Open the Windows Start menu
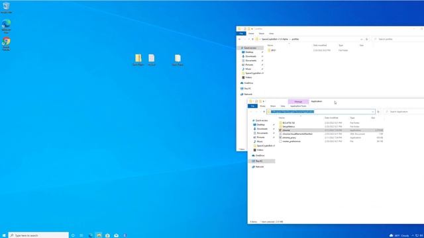Viewport: 424px width, 238px height. pyautogui.click(x=4, y=235)
